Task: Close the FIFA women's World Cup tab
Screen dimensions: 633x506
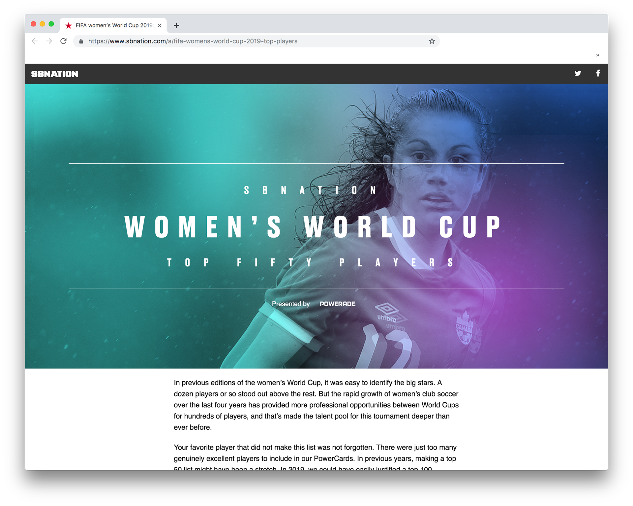Action: pyautogui.click(x=160, y=25)
